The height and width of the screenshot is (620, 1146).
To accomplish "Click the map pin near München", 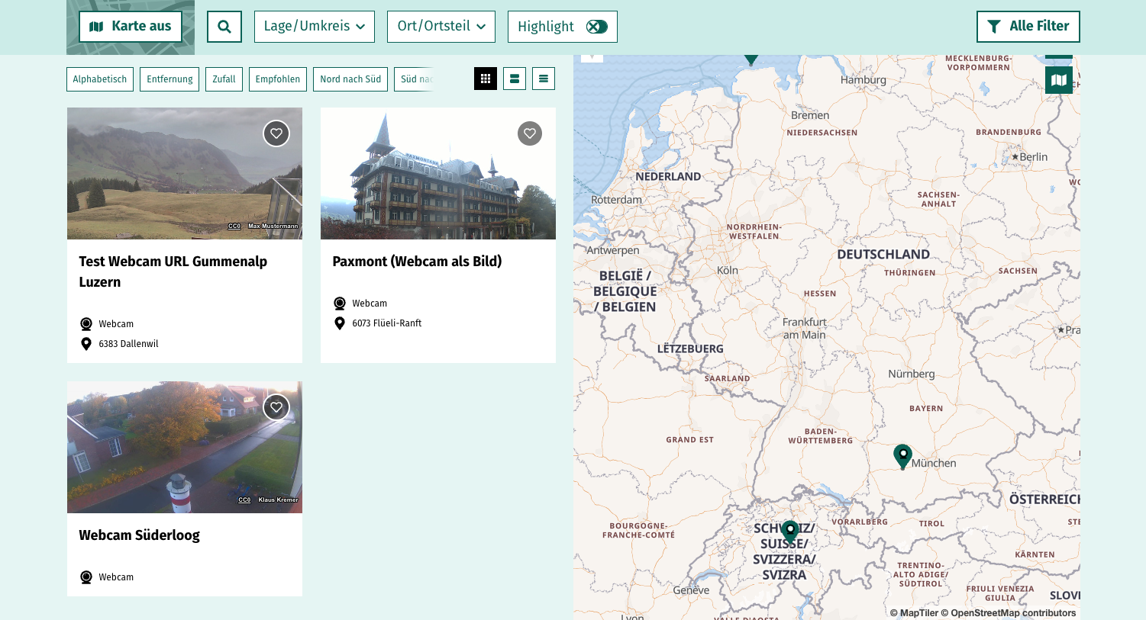I will click(903, 456).
